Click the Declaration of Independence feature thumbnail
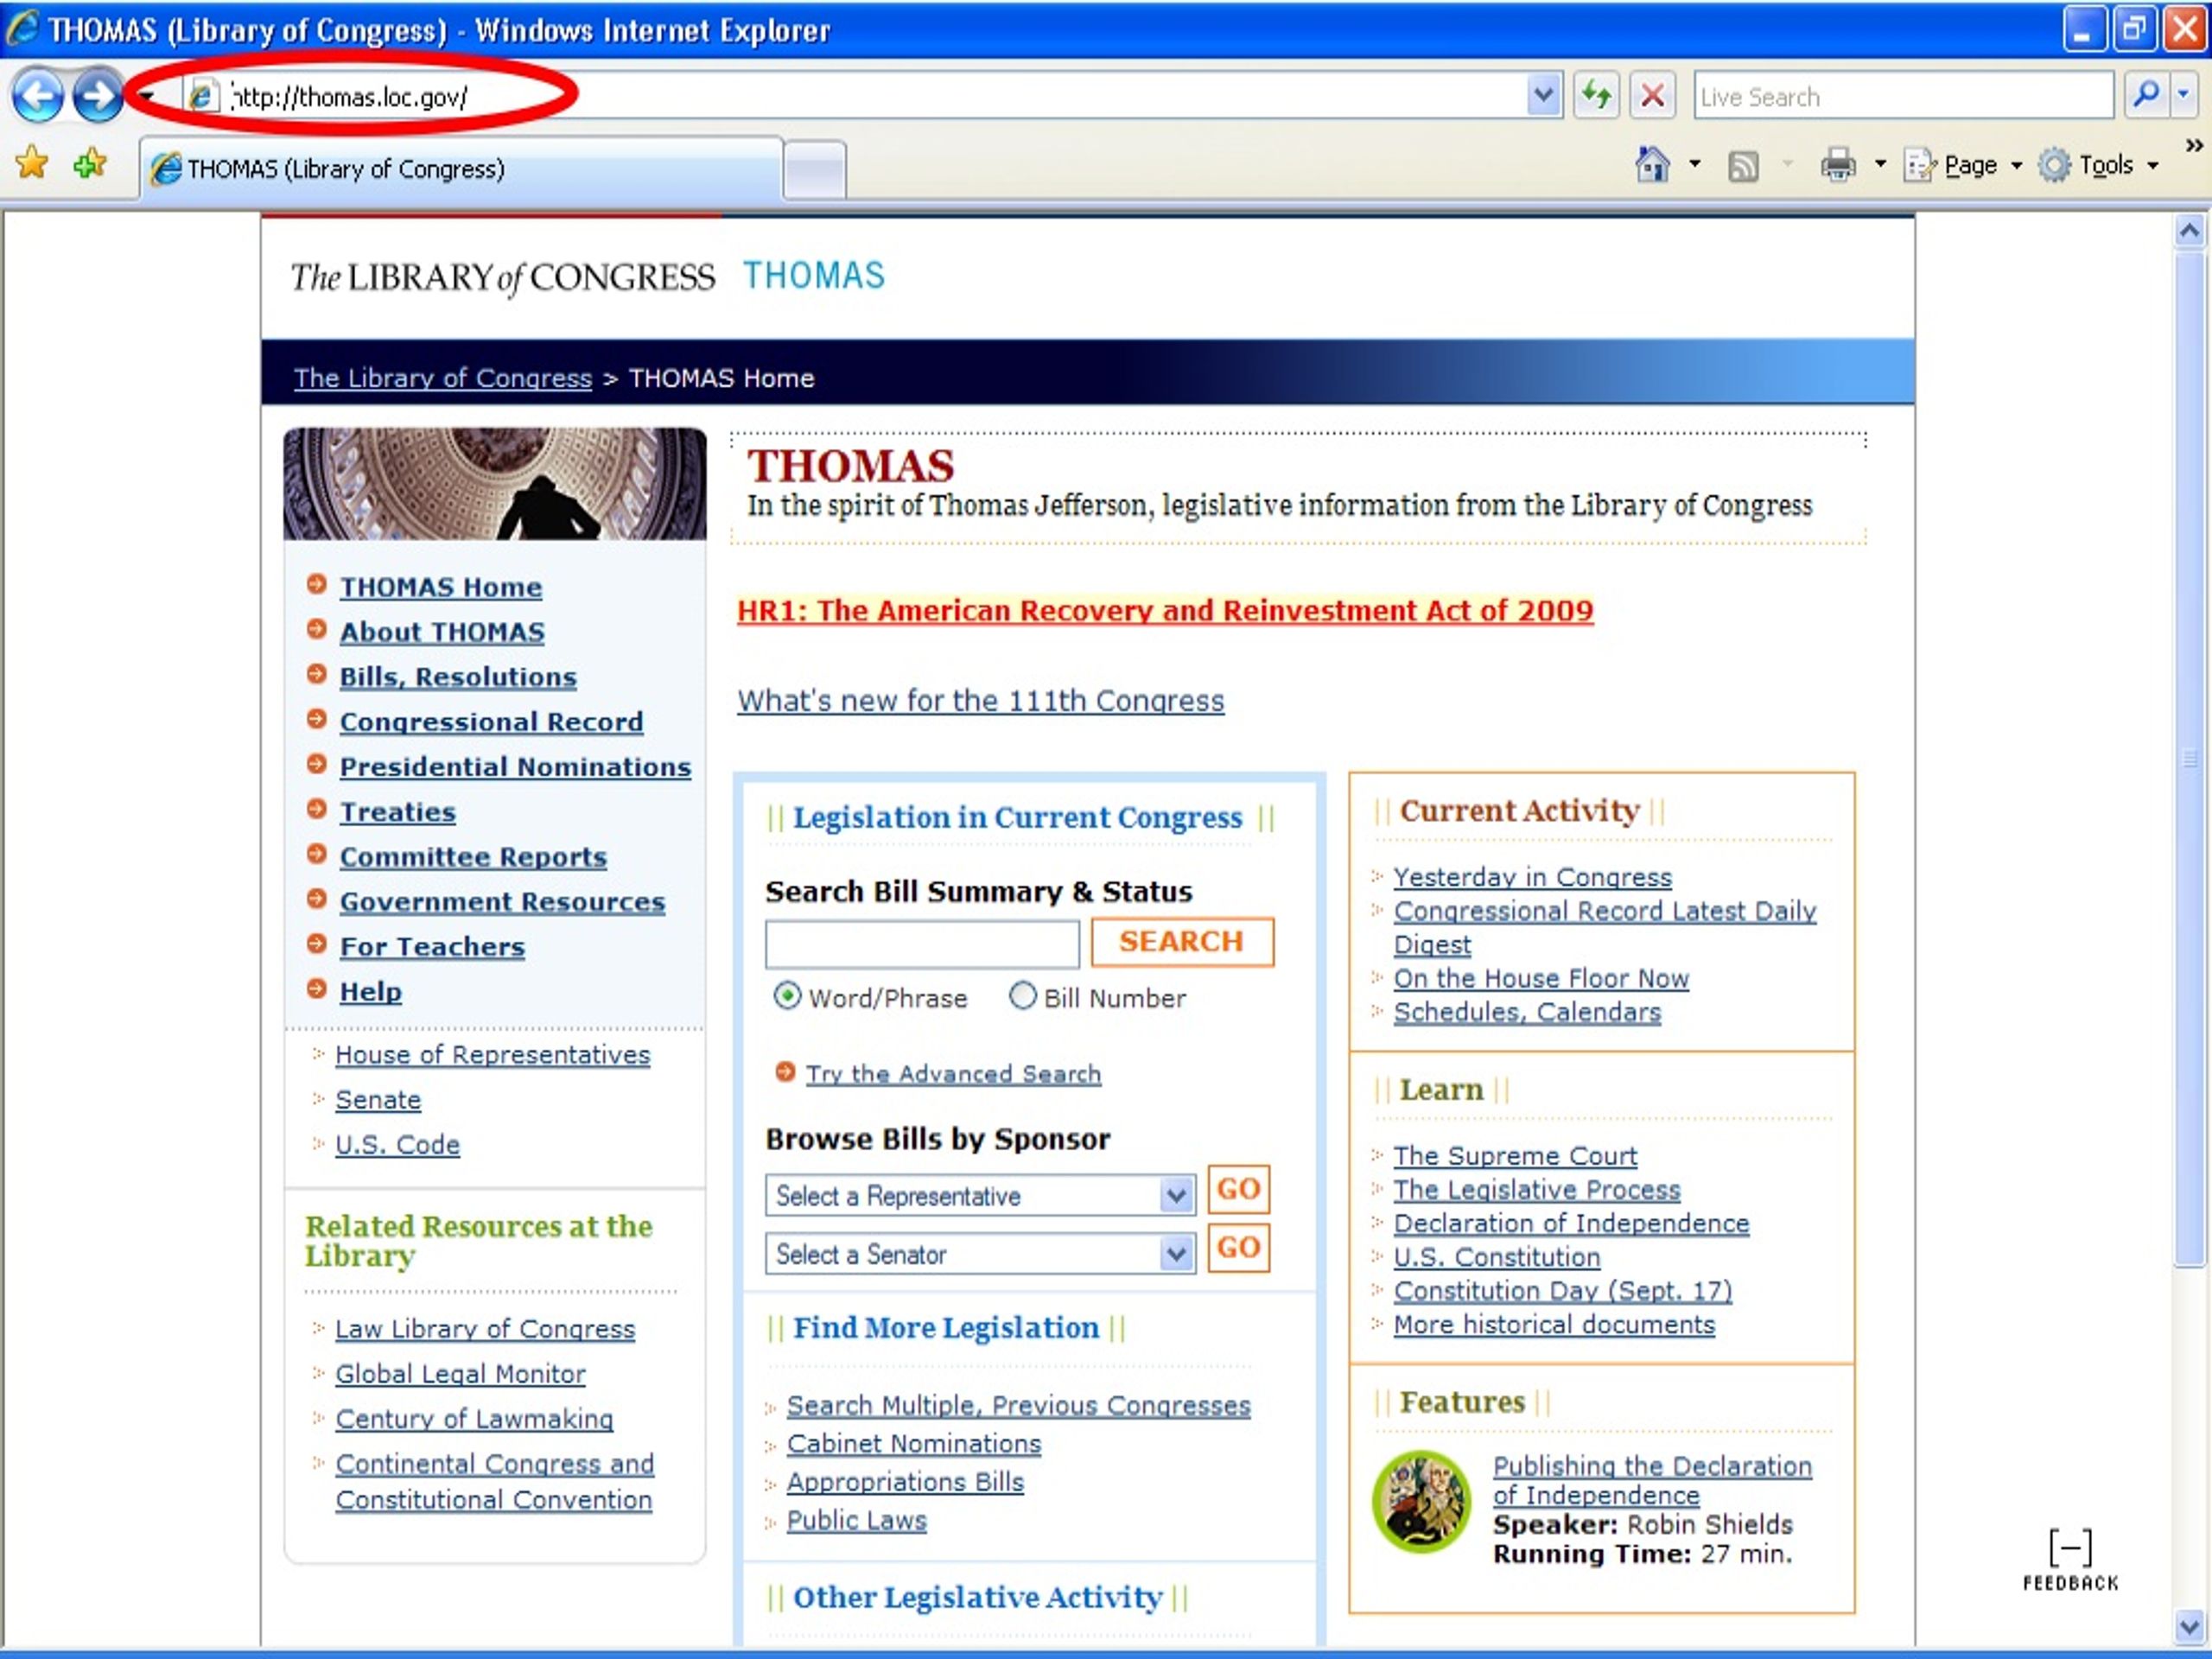This screenshot has width=2212, height=1659. (x=1421, y=1502)
